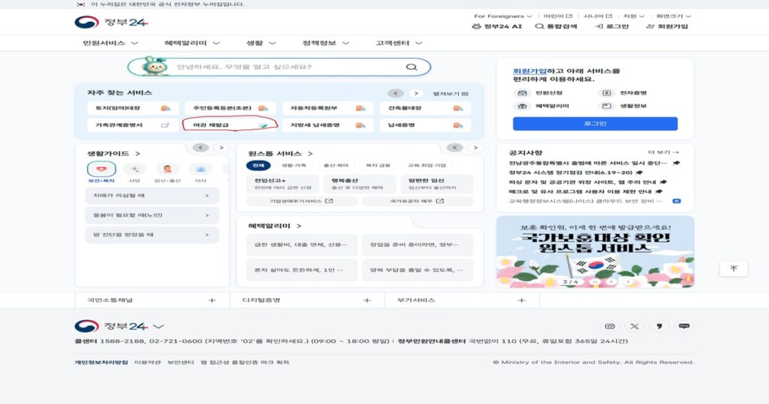The image size is (769, 404).
Task: Open the footer 정부24 logo dropdown
Action: coord(119,326)
